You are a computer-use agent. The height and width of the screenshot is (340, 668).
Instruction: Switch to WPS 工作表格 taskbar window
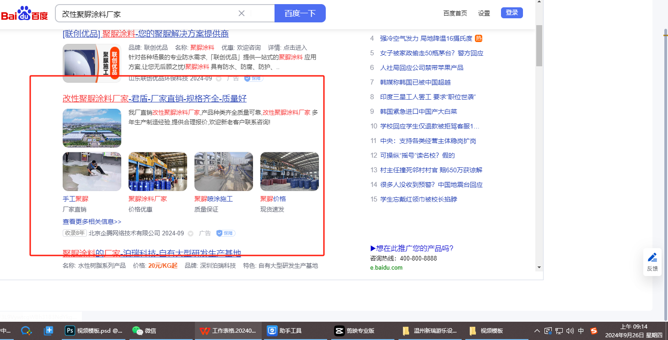tap(229, 331)
